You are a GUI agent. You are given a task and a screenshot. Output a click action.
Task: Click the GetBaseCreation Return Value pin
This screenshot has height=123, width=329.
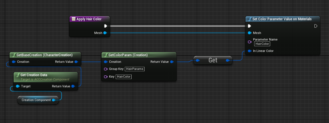(76, 62)
